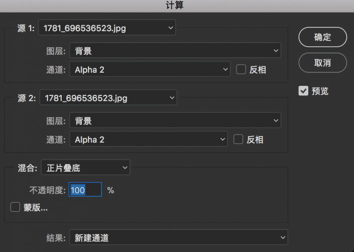This screenshot has width=354, height=252.
Task: Enable 反相 checkbox for Source 1
Action: tap(241, 70)
